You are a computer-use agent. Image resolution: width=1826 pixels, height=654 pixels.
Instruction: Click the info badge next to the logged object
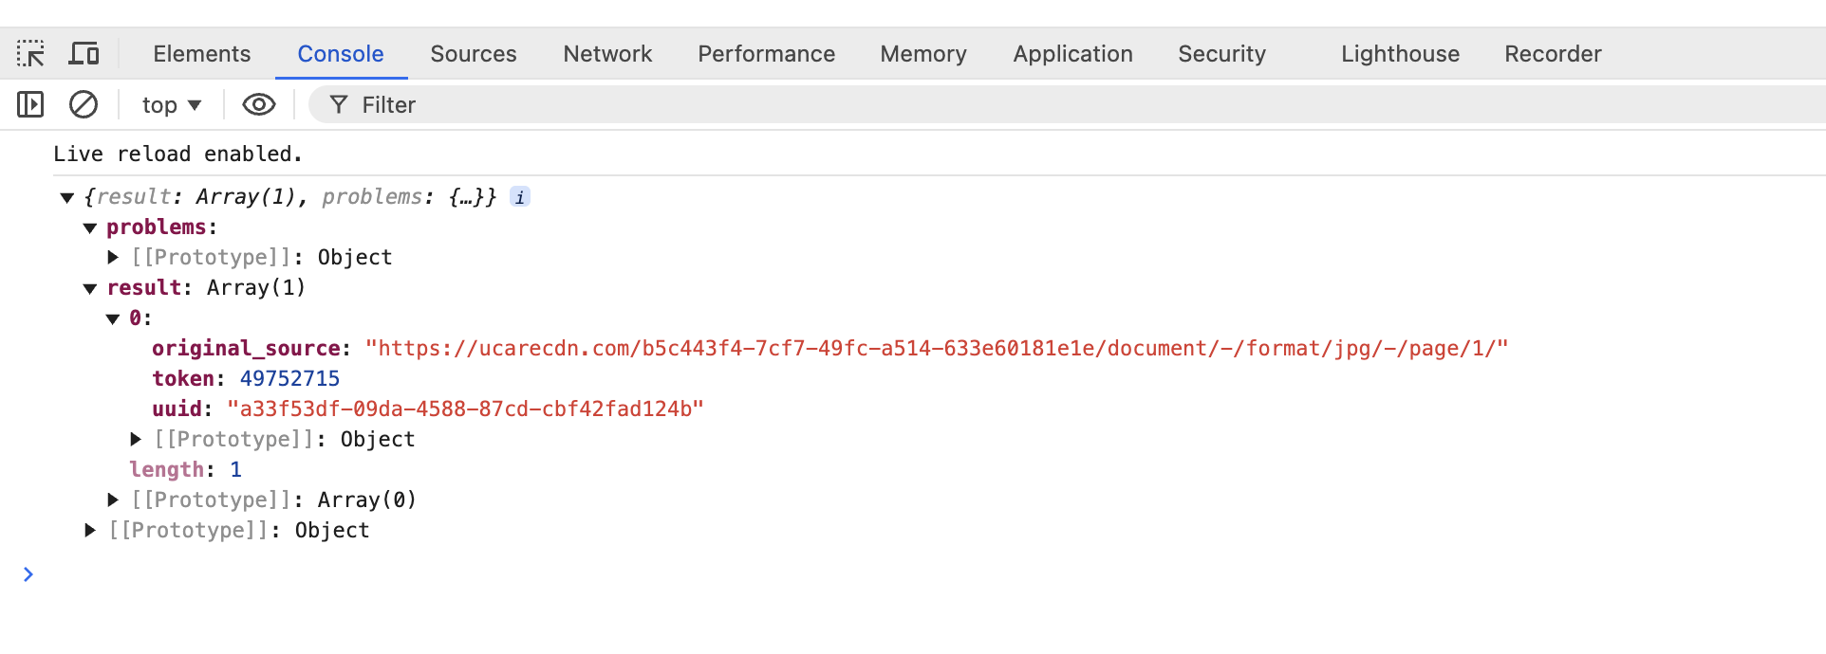tap(519, 196)
